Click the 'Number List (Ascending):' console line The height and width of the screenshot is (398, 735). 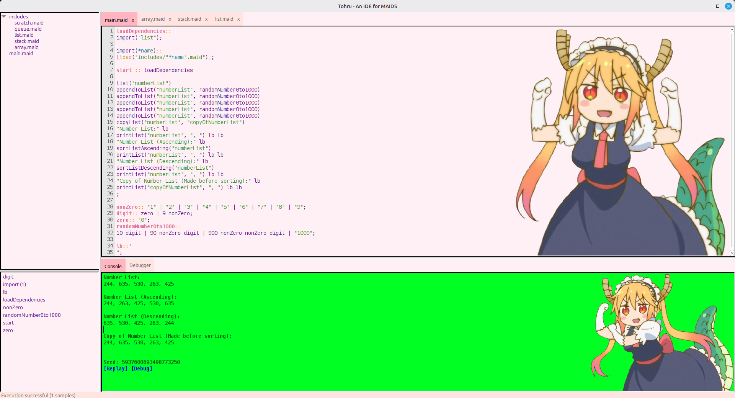click(x=140, y=297)
